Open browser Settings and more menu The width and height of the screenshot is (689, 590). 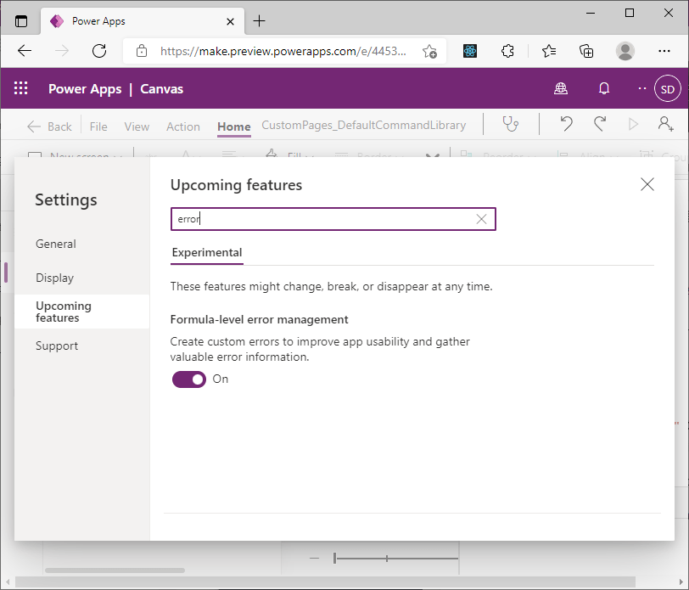coord(664,51)
